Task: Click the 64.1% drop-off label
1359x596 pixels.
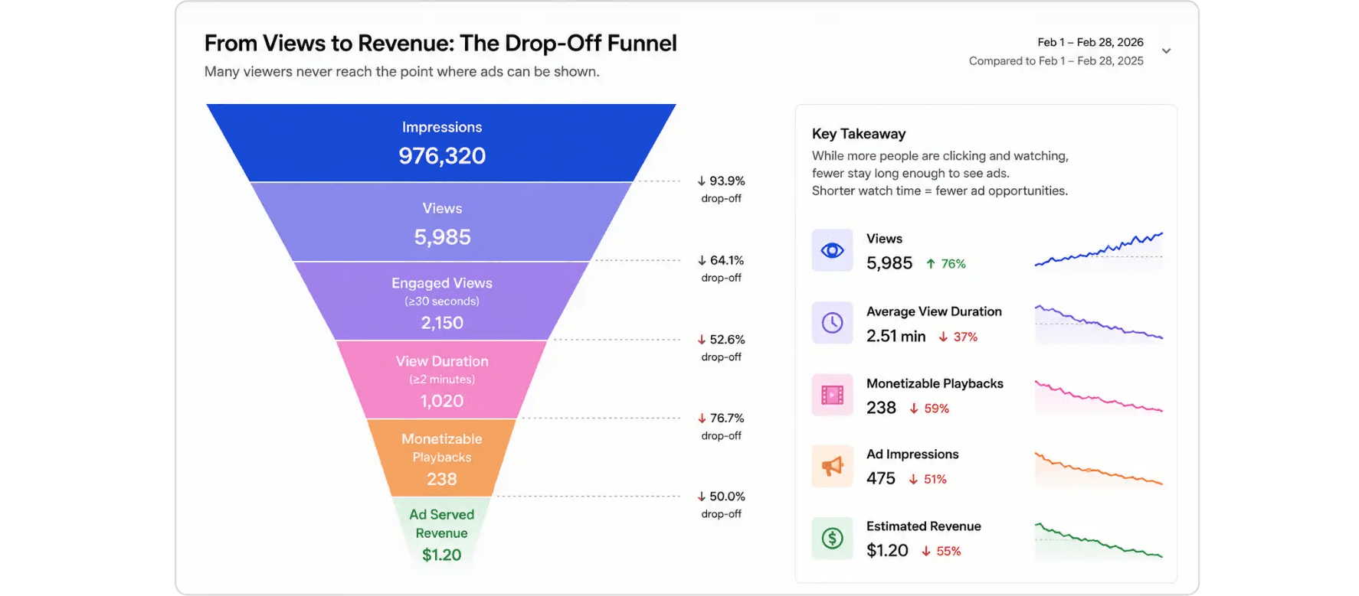Action: [x=721, y=269]
